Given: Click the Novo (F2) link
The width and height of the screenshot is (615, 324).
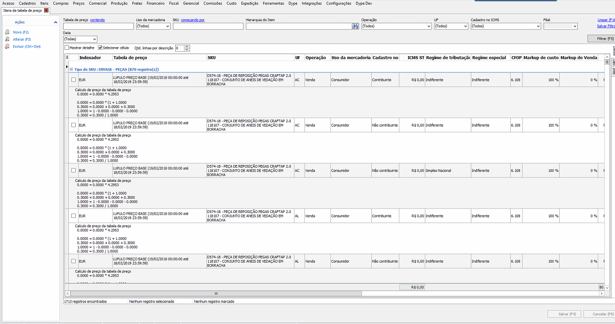Looking at the screenshot, I should (21, 32).
